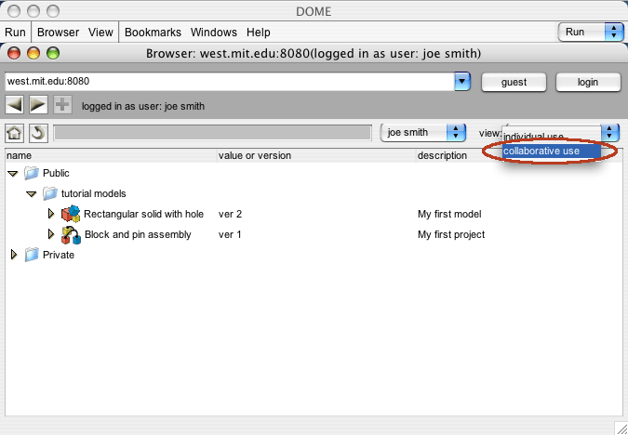628x435 pixels.
Task: Open the Run menu
Action: pyautogui.click(x=15, y=32)
